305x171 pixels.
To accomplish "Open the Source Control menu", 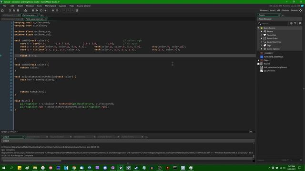I will pyautogui.click(x=84, y=6).
